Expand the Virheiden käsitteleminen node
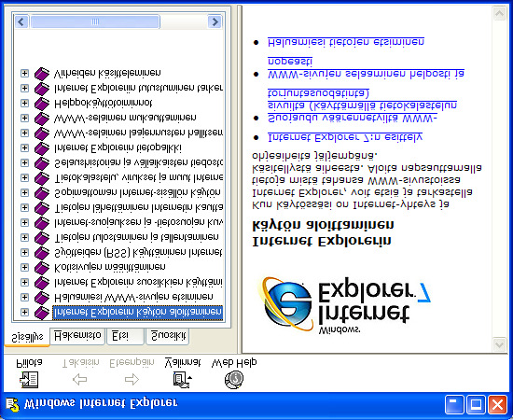This screenshot has height=420, width=513. pyautogui.click(x=24, y=73)
